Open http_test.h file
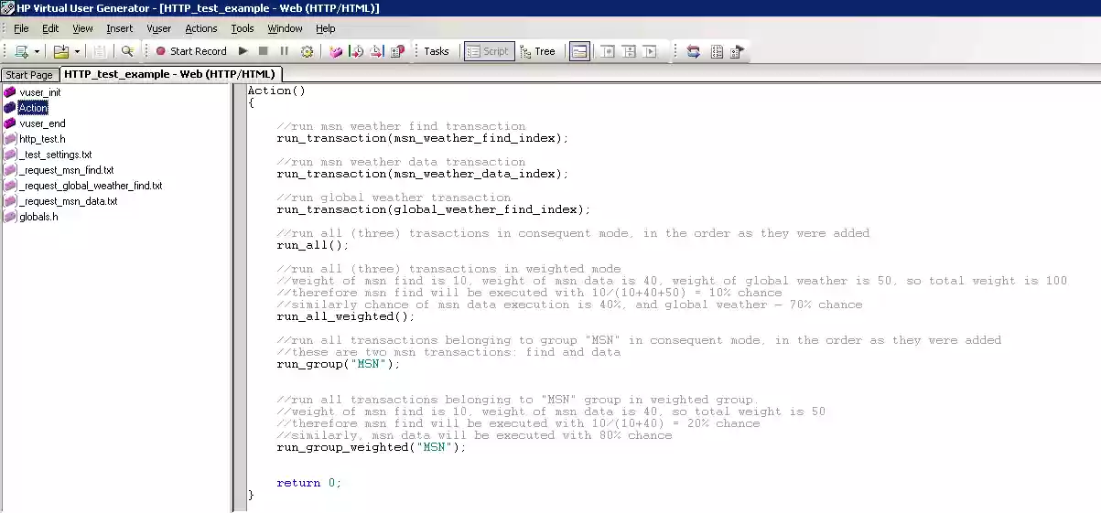Viewport: 1101px width, 513px height. pyautogui.click(x=42, y=139)
